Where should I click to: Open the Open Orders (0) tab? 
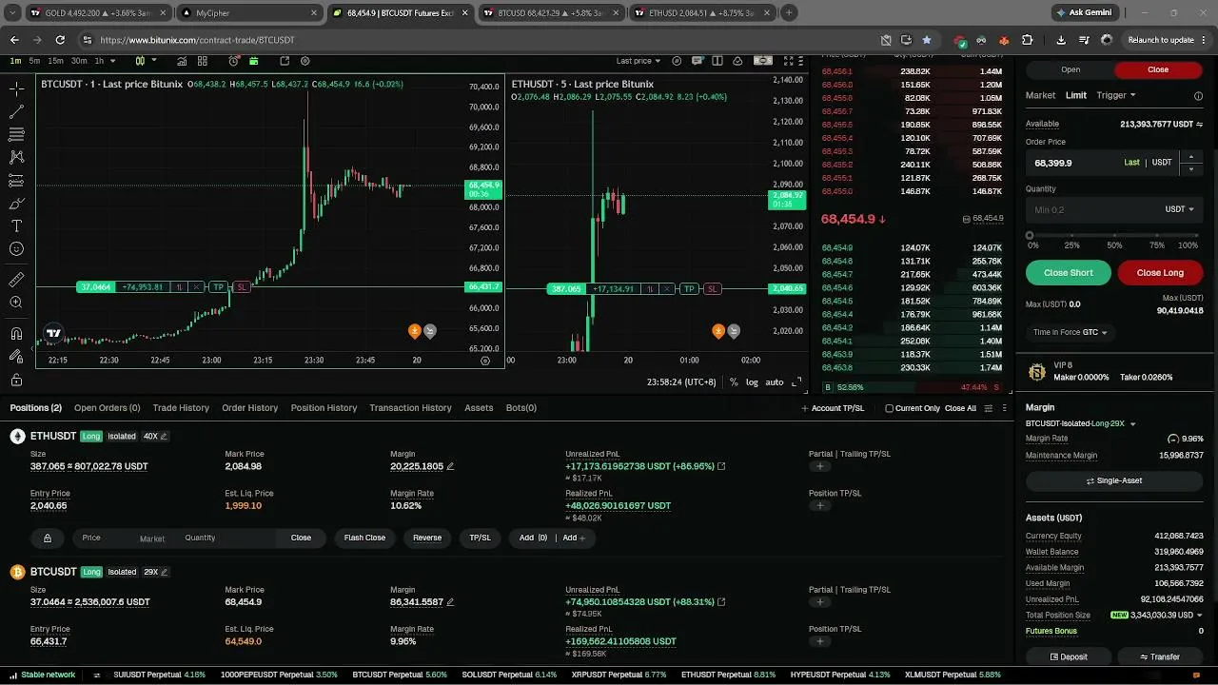coord(107,408)
